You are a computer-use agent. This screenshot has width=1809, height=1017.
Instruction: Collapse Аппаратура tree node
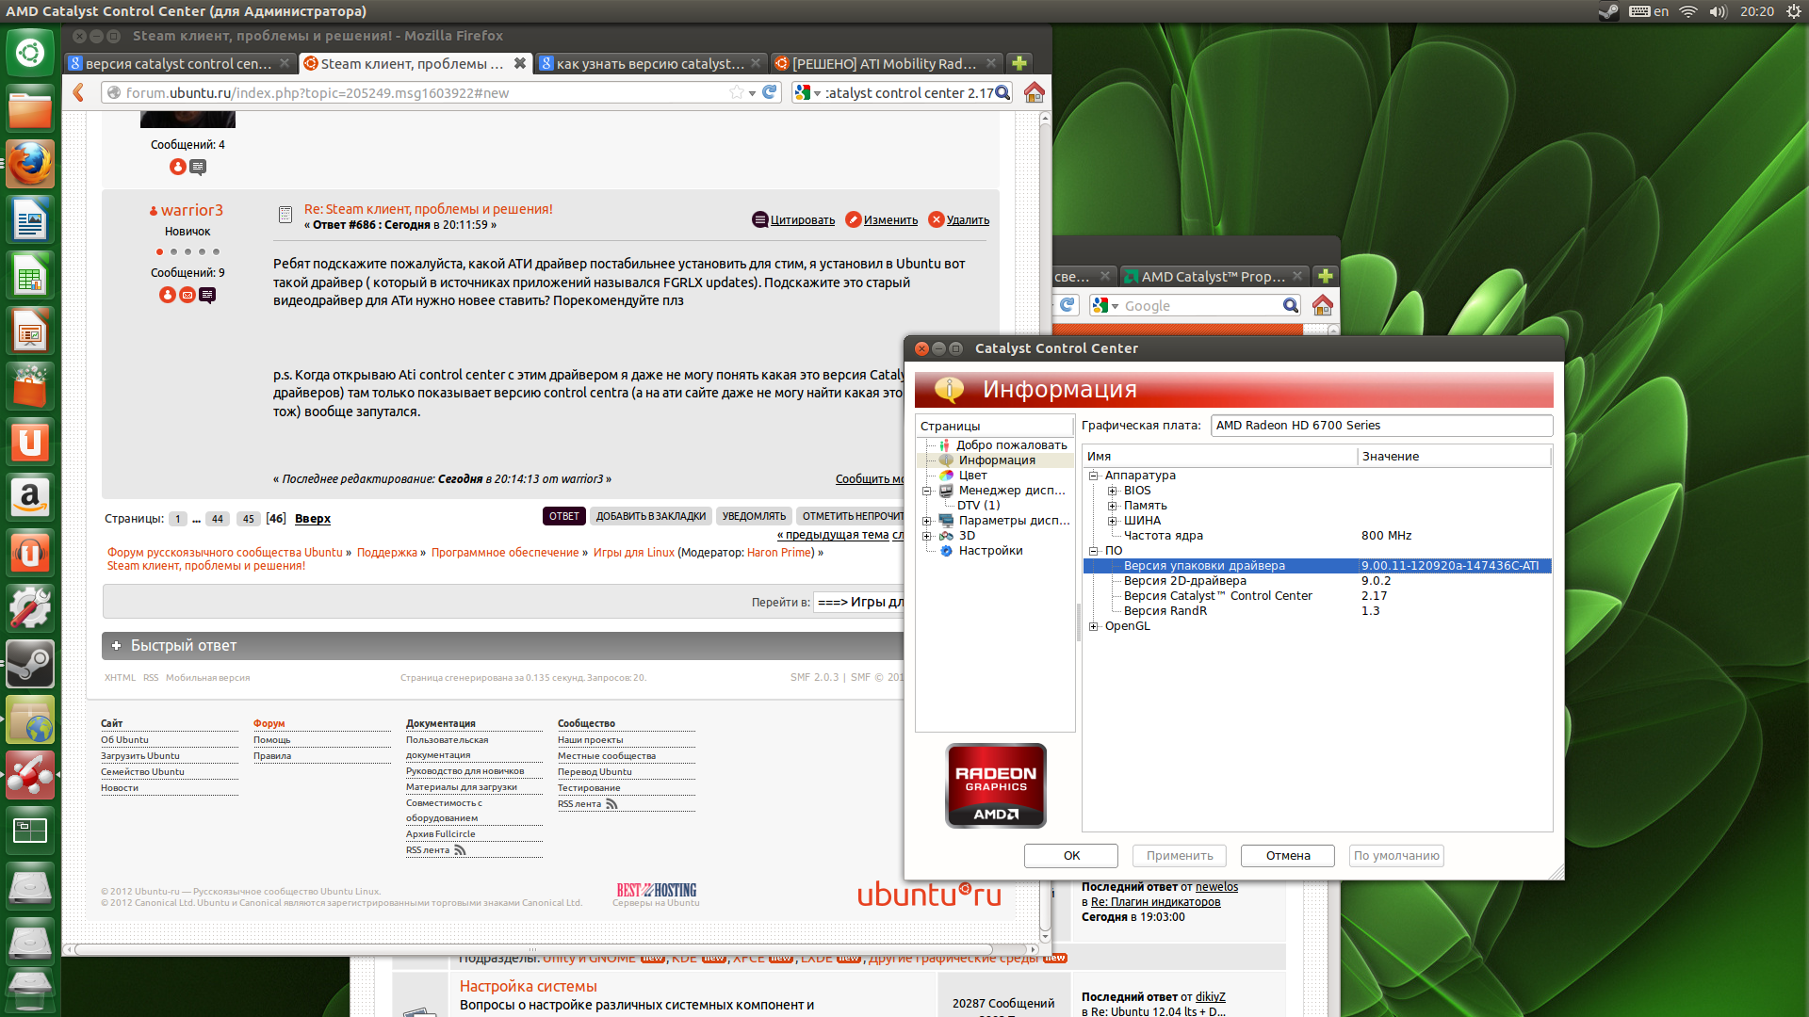tap(1094, 476)
